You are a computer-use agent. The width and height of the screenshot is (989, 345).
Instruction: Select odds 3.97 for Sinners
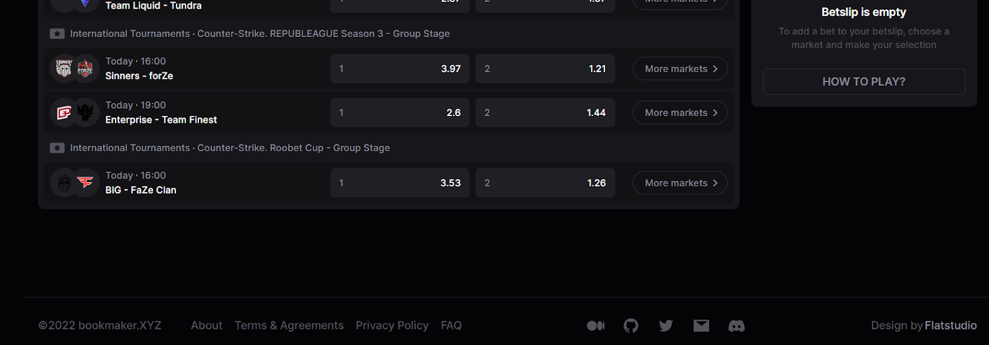click(400, 69)
